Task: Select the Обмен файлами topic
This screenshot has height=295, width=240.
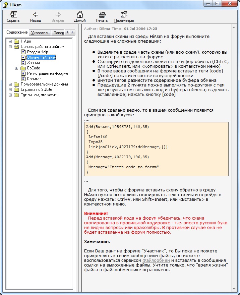Action: (41, 57)
